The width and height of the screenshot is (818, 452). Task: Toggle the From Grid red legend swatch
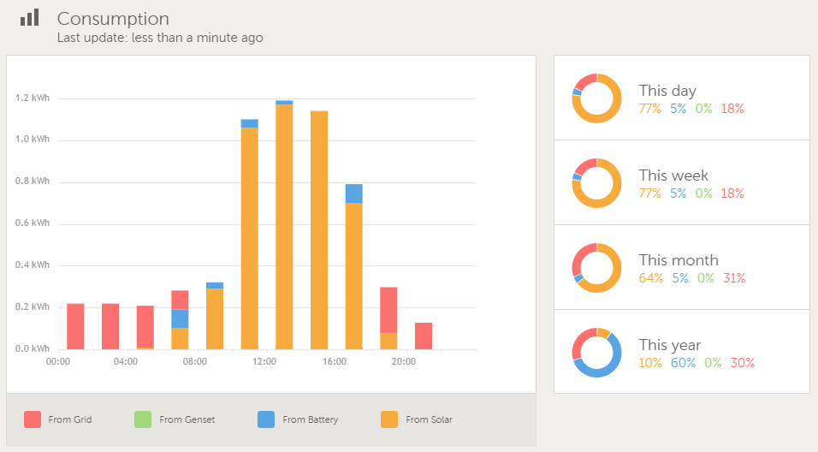[x=33, y=419]
